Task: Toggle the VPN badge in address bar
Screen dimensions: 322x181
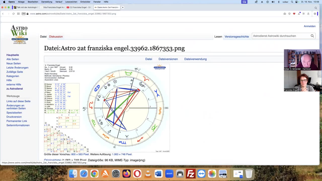Action: coord(24,14)
